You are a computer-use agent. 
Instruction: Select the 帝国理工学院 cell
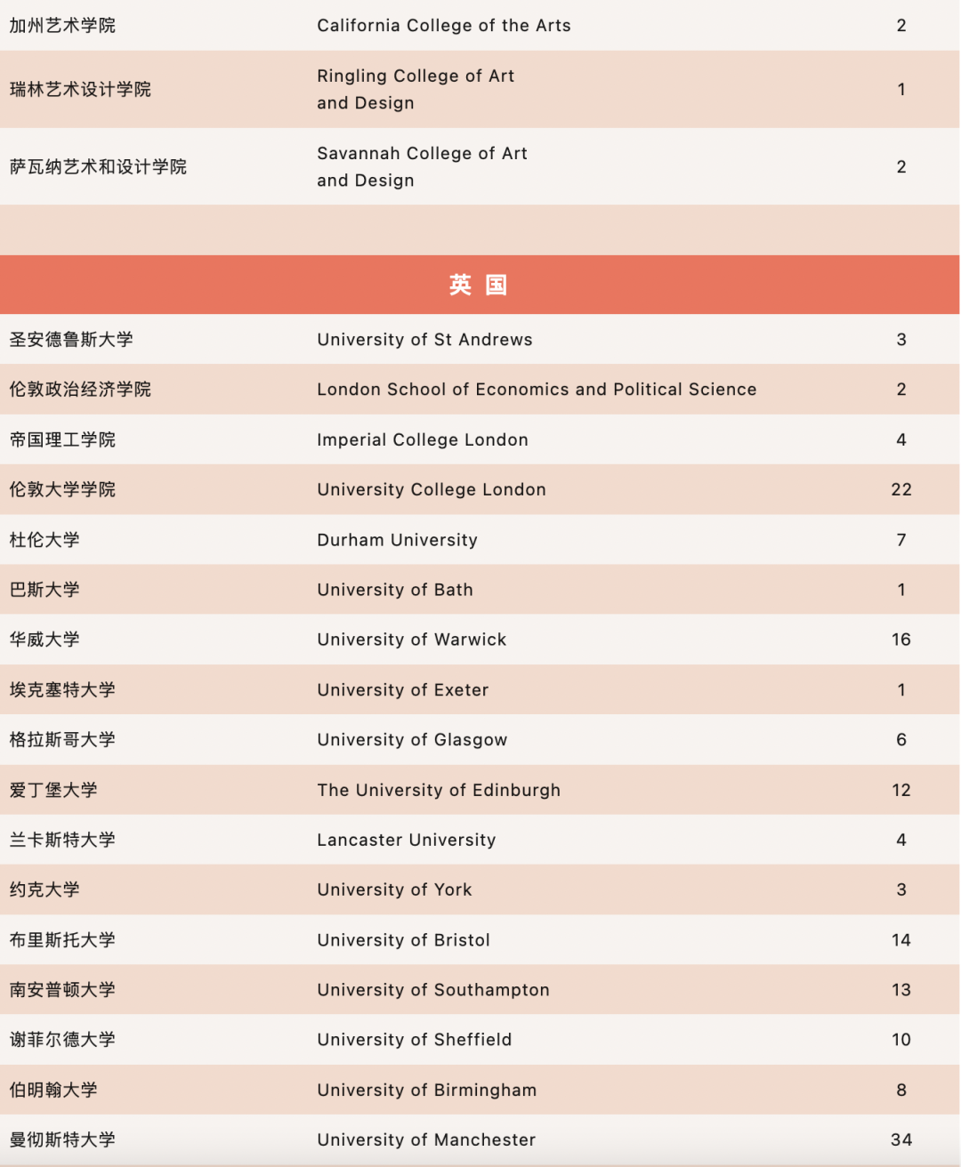coord(62,440)
